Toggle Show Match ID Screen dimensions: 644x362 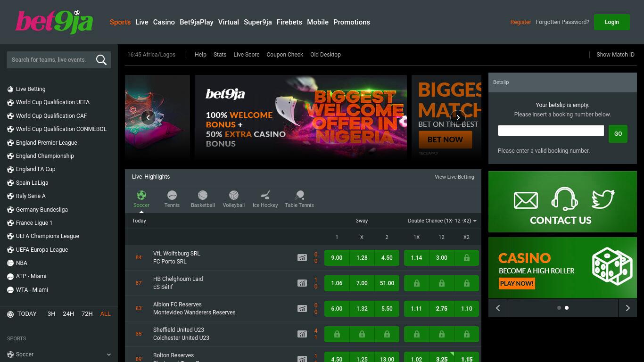coord(615,55)
